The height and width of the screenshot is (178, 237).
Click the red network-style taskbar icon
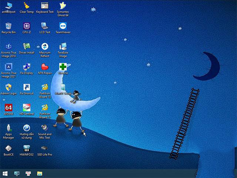pos(28,174)
